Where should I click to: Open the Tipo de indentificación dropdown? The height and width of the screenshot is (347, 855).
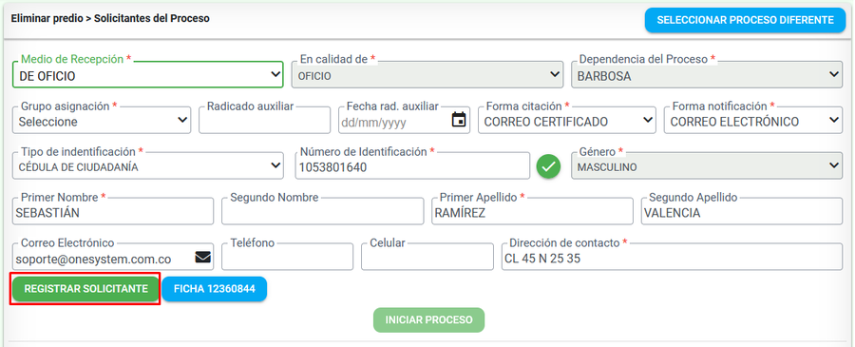coord(148,165)
